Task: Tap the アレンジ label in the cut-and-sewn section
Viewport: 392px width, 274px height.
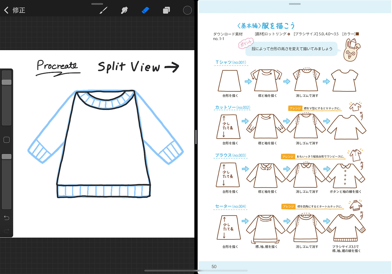Action: coord(295,108)
